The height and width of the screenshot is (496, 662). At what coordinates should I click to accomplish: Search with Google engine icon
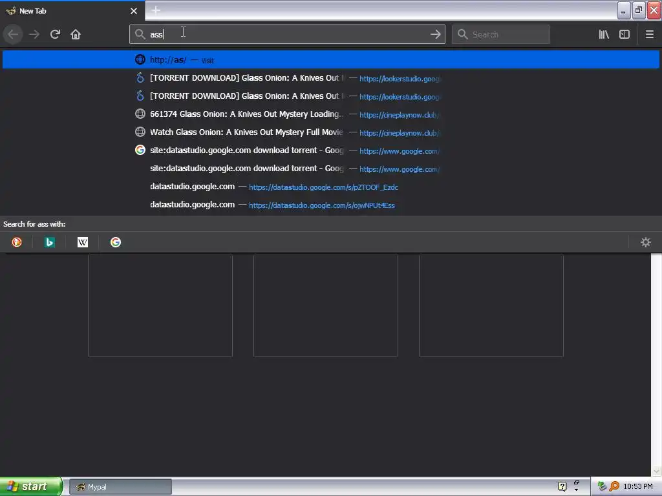click(x=115, y=242)
